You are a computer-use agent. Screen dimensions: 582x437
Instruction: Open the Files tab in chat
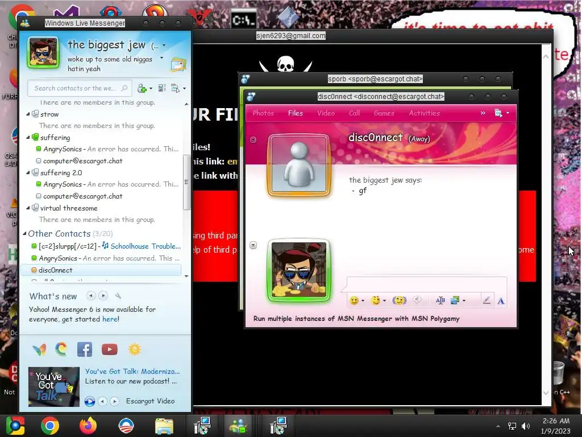coord(296,113)
